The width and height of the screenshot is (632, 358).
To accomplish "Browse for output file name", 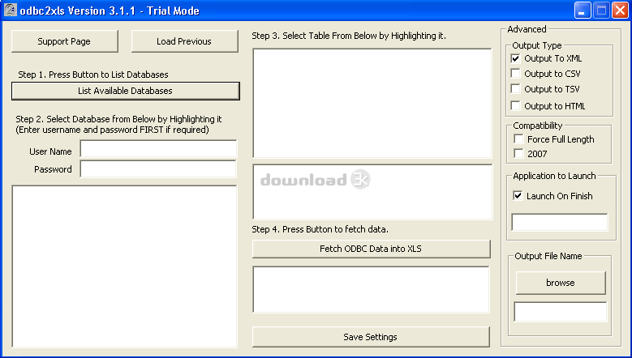I will click(561, 283).
